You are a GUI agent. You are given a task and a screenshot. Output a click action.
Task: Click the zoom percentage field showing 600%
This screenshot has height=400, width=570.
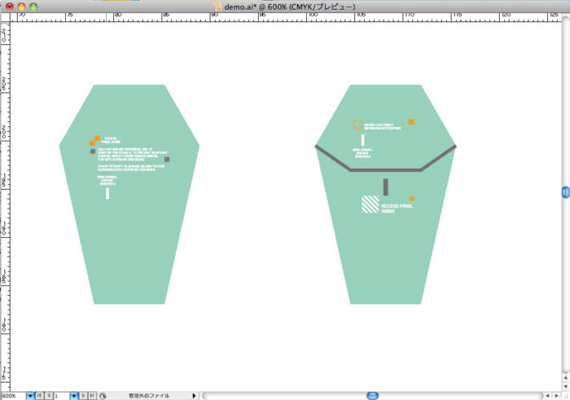click(x=12, y=395)
